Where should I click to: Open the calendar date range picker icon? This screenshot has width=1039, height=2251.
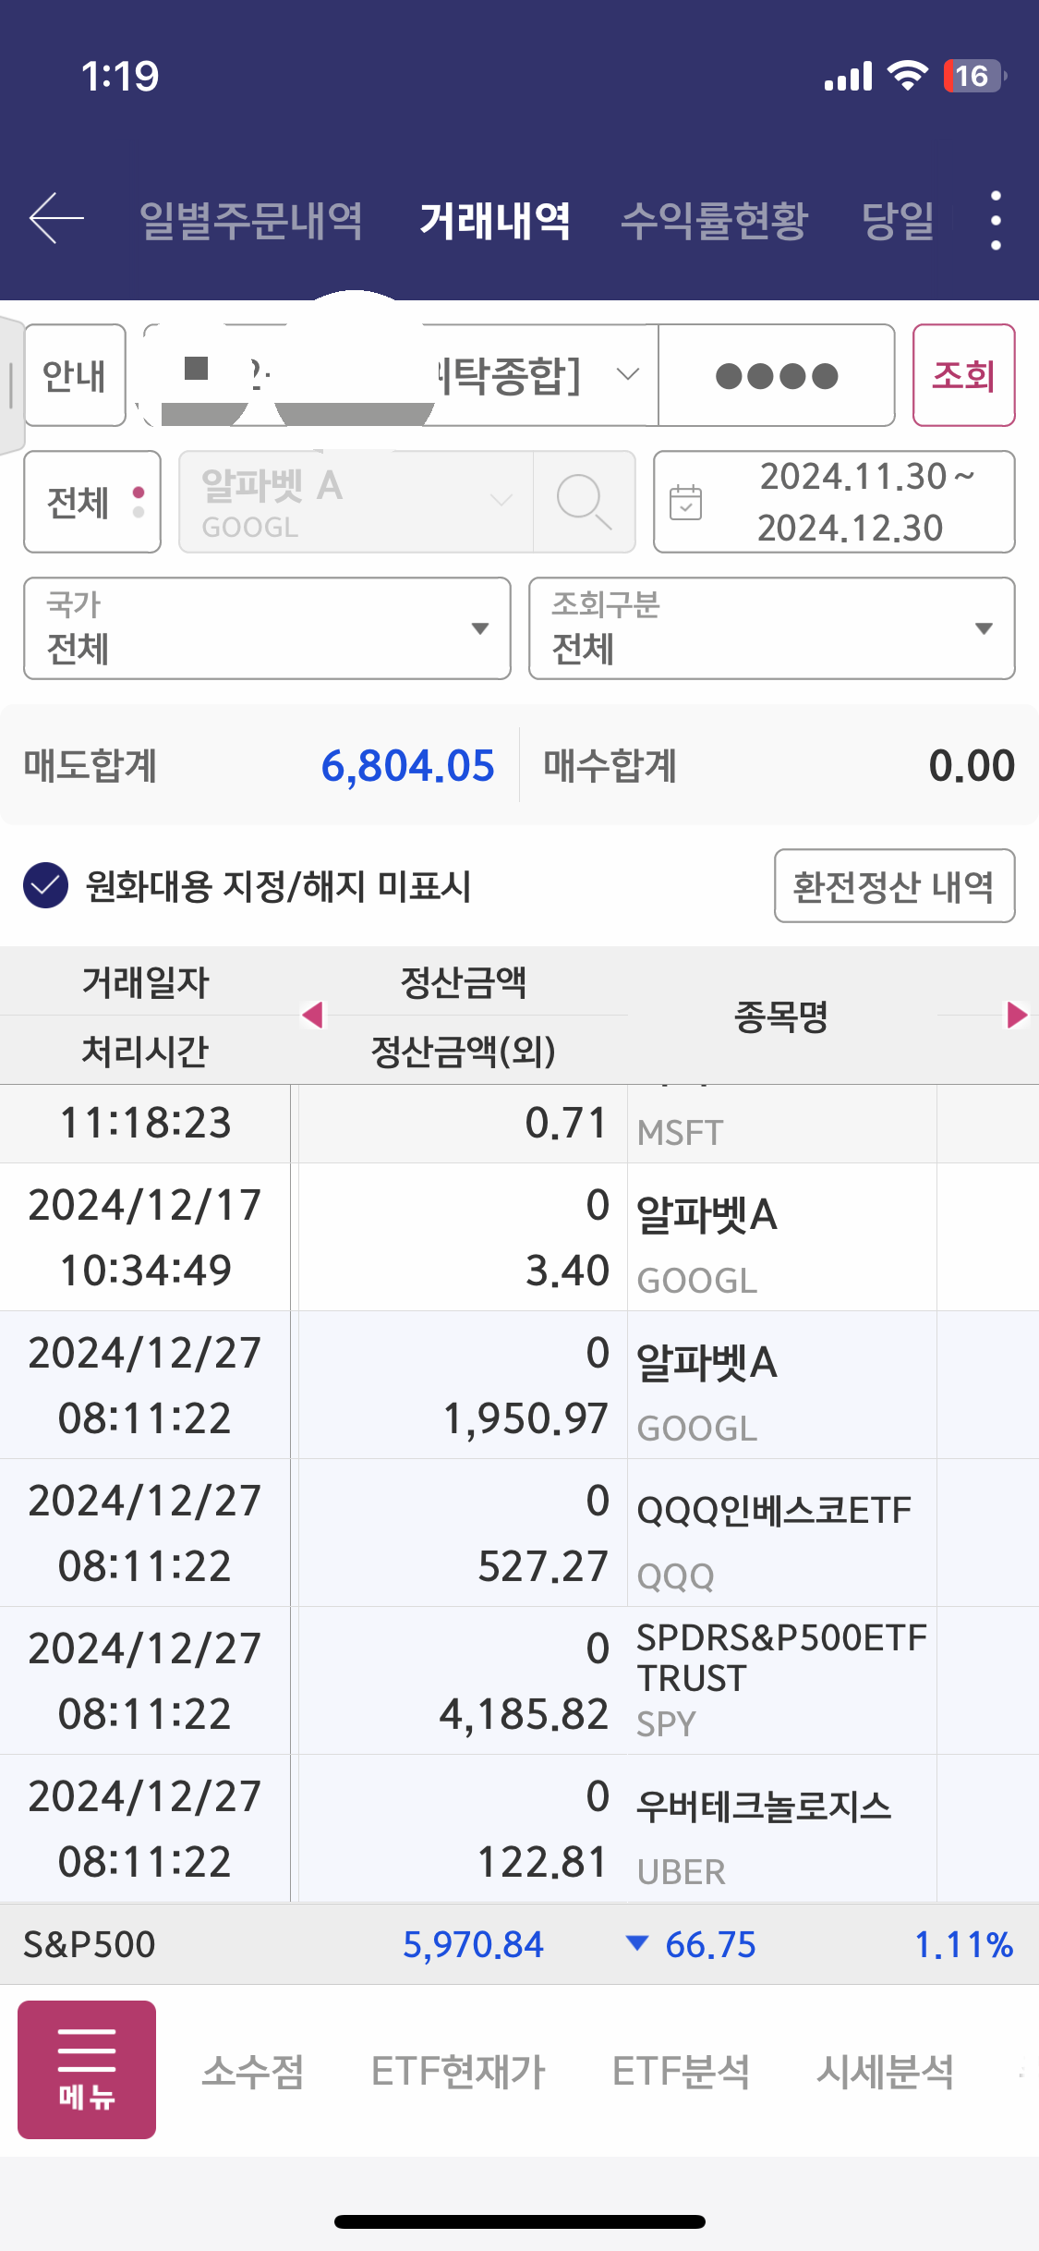[686, 502]
